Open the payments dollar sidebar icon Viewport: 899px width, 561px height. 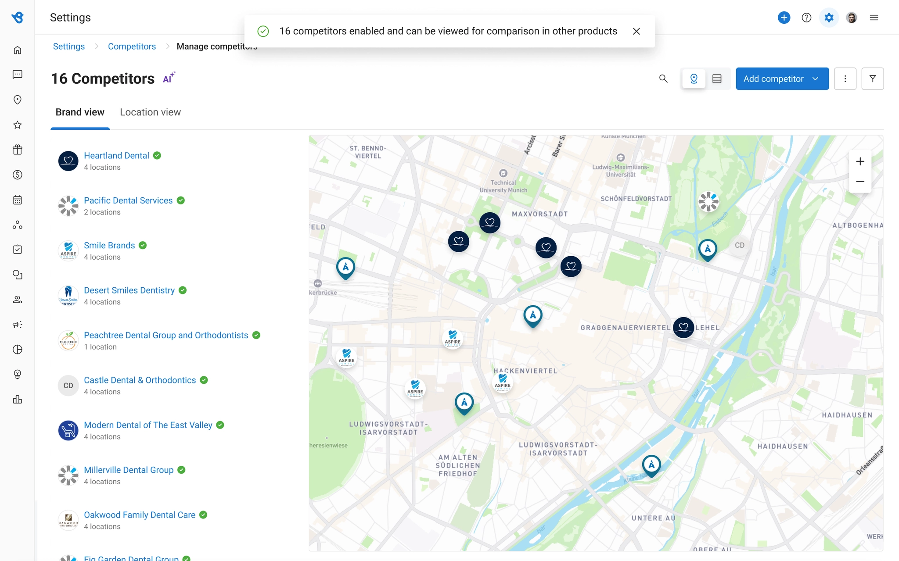coord(18,175)
